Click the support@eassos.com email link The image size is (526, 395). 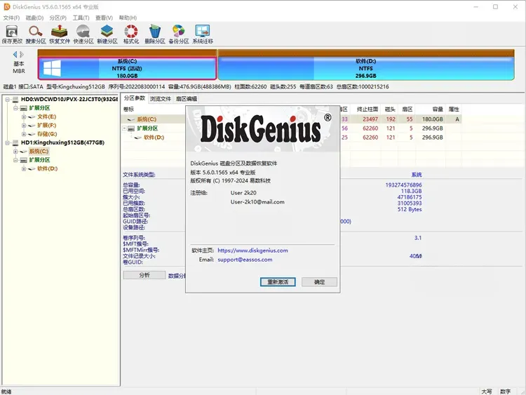pos(245,260)
